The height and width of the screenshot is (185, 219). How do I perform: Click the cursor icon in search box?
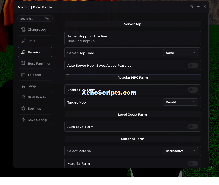coord(47,18)
